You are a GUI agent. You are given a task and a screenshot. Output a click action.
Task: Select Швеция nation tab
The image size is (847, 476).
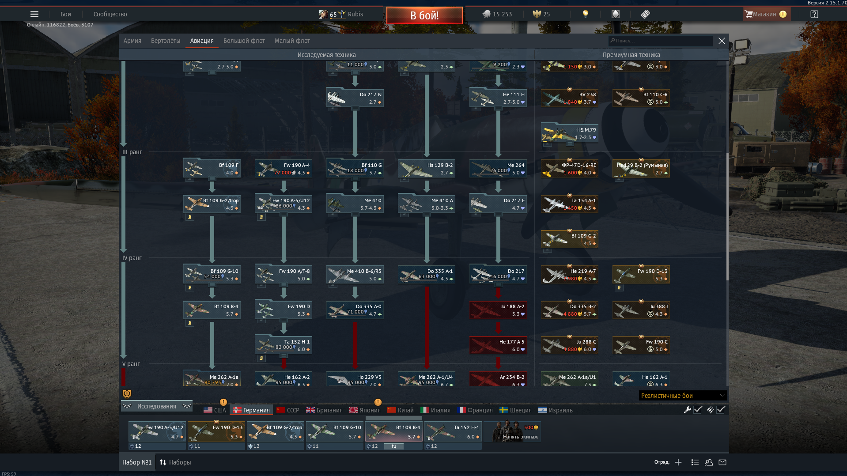coord(515,410)
